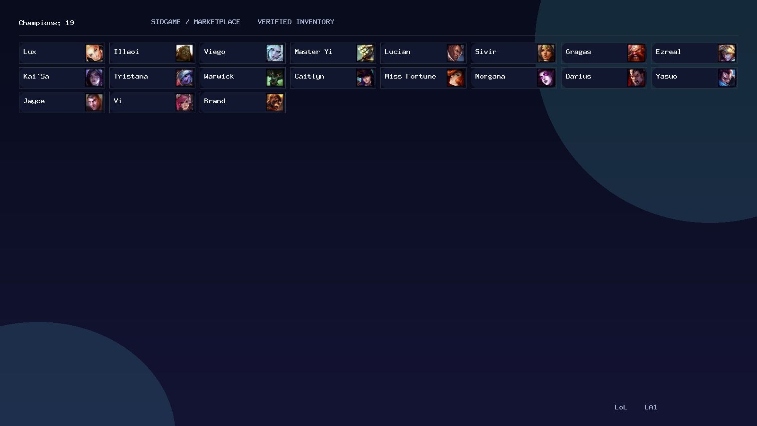Screen dimensions: 757x426
Task: Select the Miss Fortune portrait icon
Action: point(456,78)
